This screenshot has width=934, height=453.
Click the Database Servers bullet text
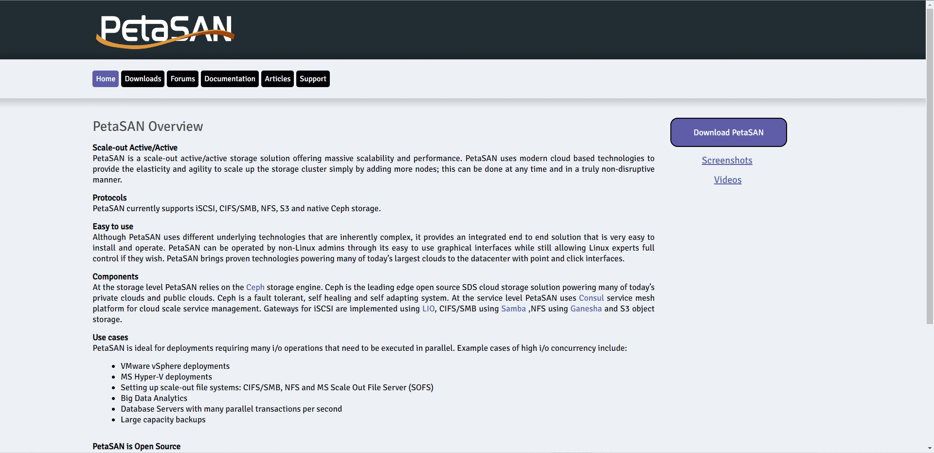(231, 409)
